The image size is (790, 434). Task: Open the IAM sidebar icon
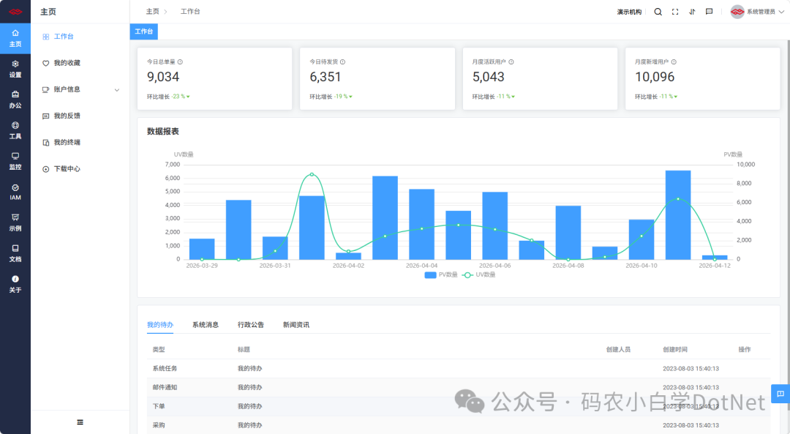[15, 192]
